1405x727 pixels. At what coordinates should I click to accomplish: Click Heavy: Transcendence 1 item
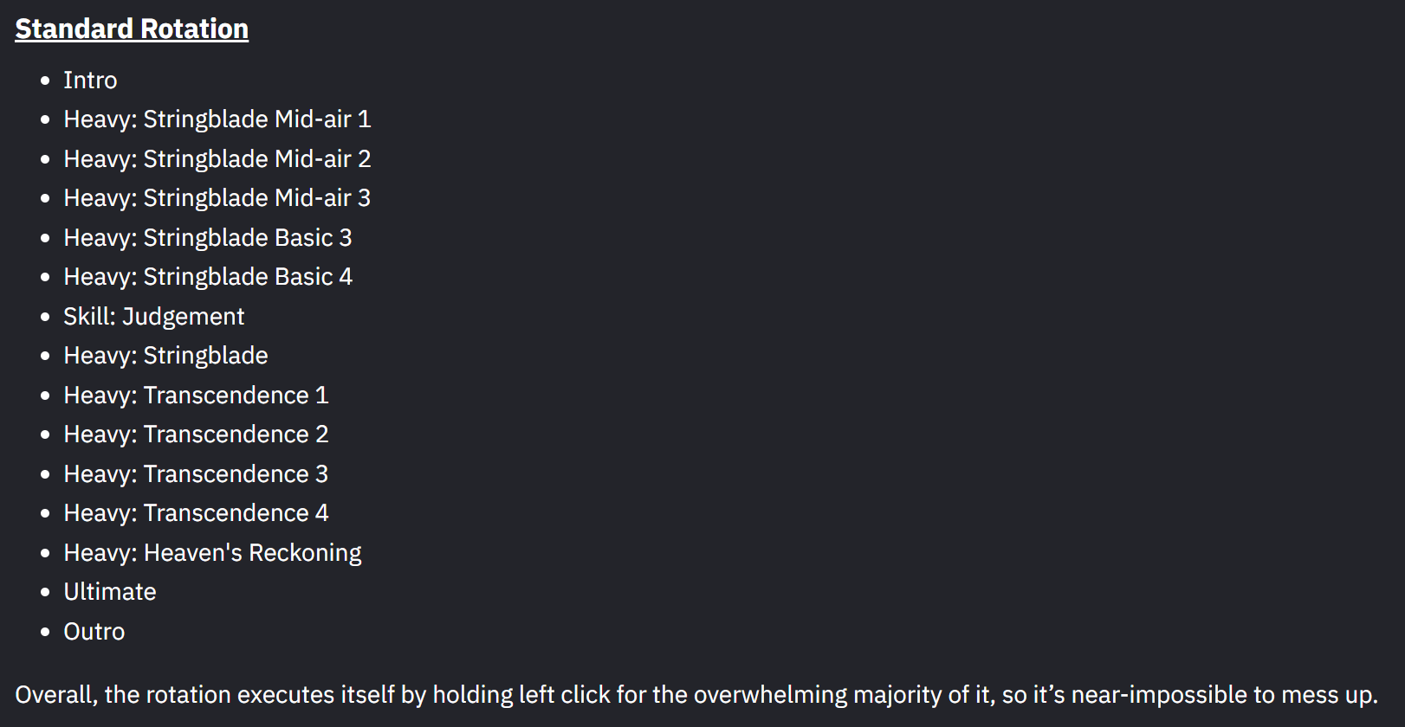coord(196,395)
